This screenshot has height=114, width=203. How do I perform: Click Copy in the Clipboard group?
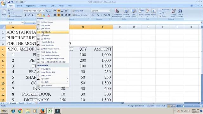click(x=11, y=13)
